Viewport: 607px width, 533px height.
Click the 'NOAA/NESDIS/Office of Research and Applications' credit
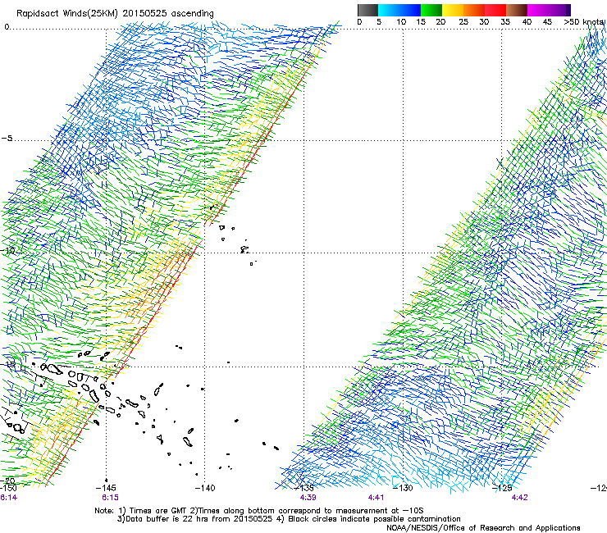coord(483,528)
